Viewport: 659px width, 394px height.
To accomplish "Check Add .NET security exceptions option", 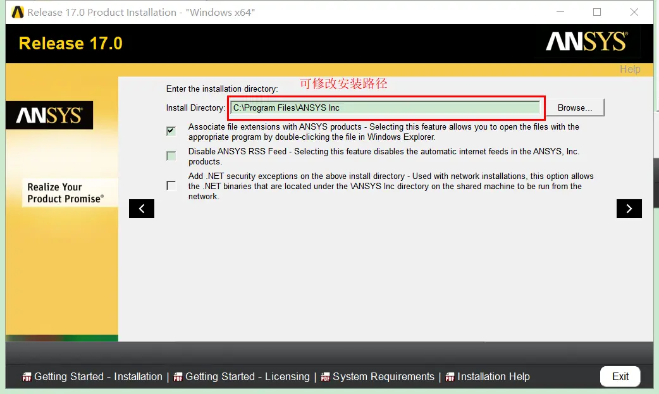I will click(x=171, y=185).
